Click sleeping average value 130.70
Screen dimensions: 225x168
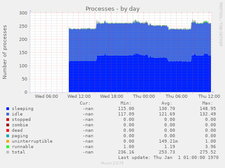pos(167,109)
